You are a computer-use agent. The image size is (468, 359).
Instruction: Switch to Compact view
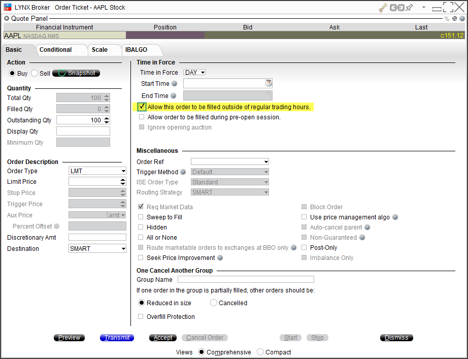(x=260, y=352)
